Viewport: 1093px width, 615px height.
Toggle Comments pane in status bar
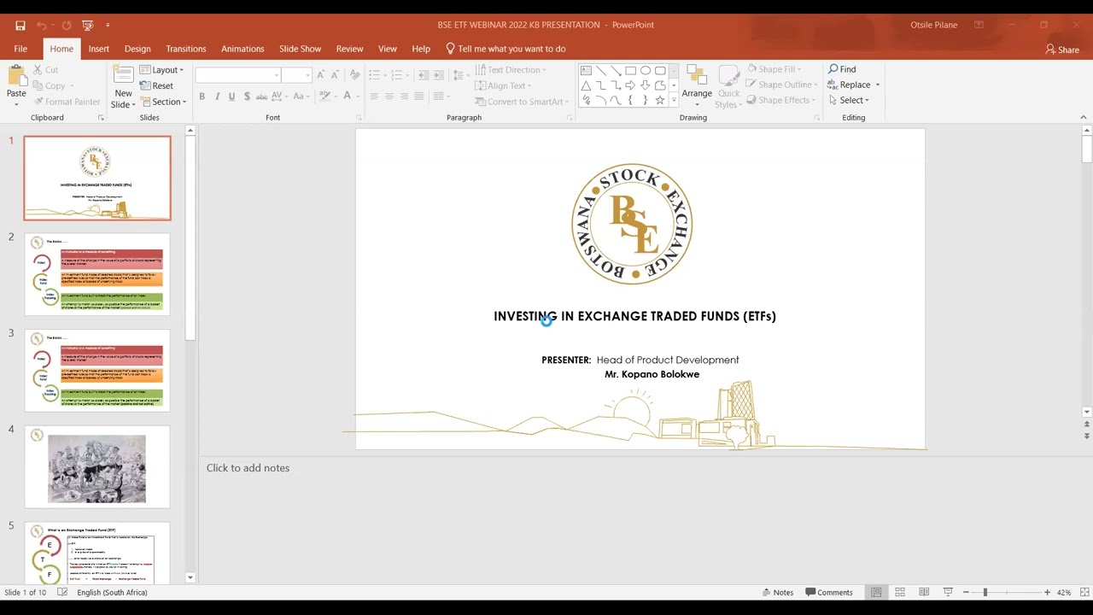[x=828, y=592]
